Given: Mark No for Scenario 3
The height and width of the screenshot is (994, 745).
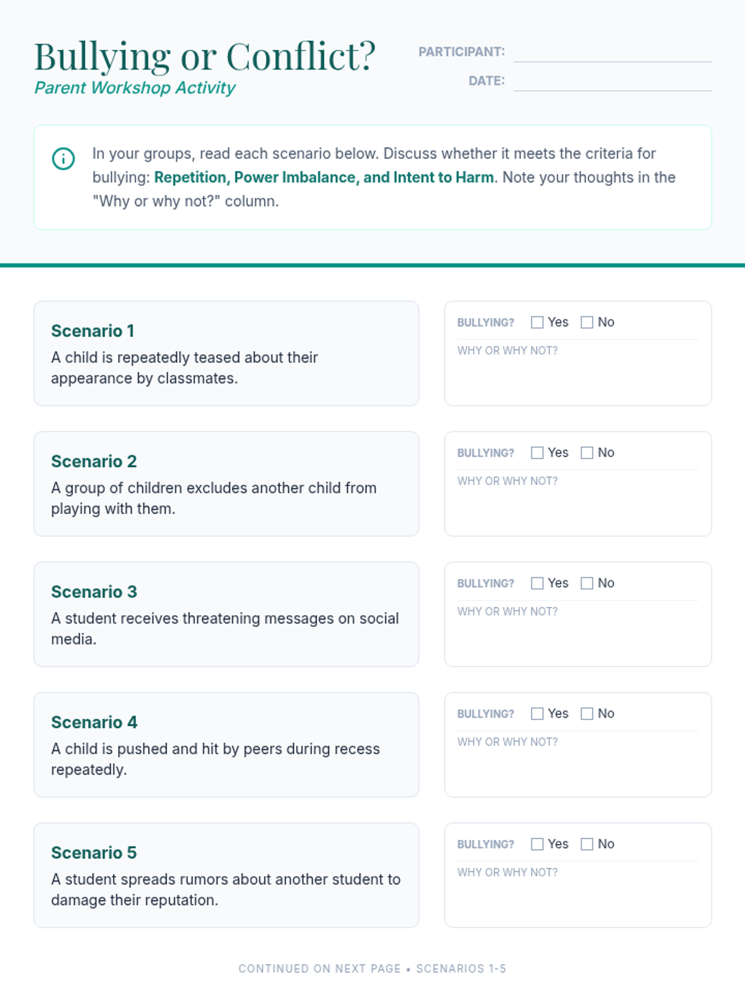Looking at the screenshot, I should 587,583.
